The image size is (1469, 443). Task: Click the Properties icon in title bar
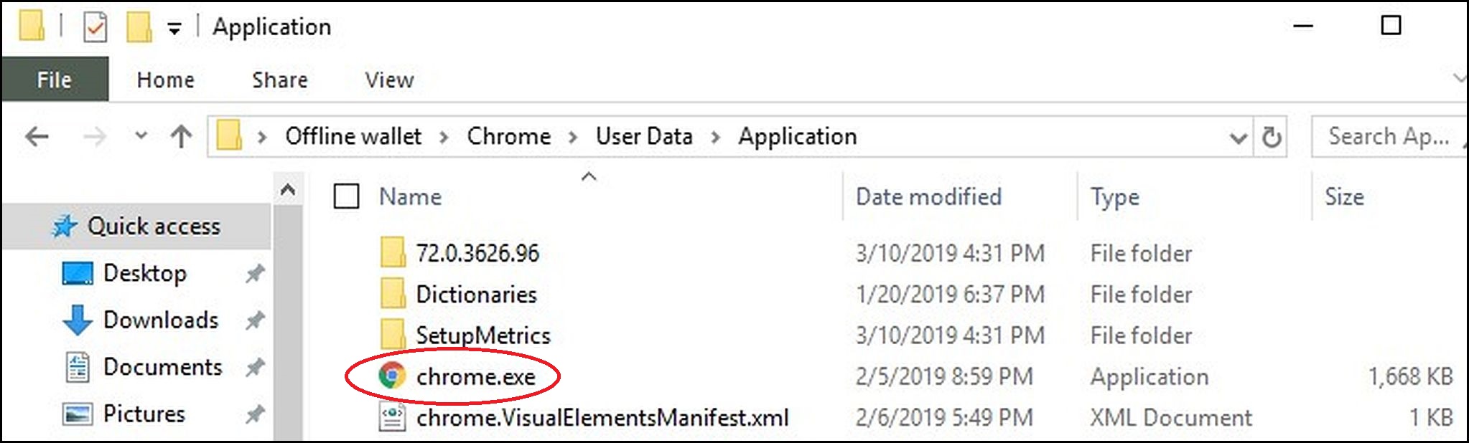coord(95,28)
